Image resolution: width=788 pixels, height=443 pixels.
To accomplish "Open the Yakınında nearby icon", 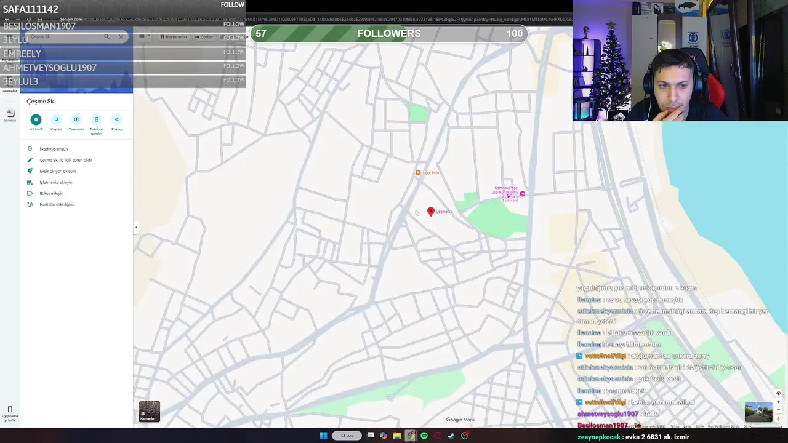I will click(76, 119).
